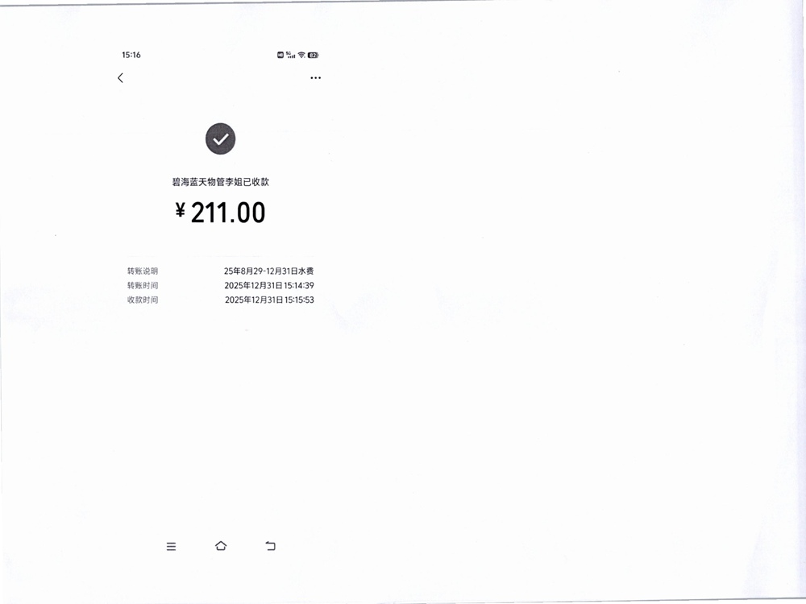Tap the Android home navigation icon

221,545
